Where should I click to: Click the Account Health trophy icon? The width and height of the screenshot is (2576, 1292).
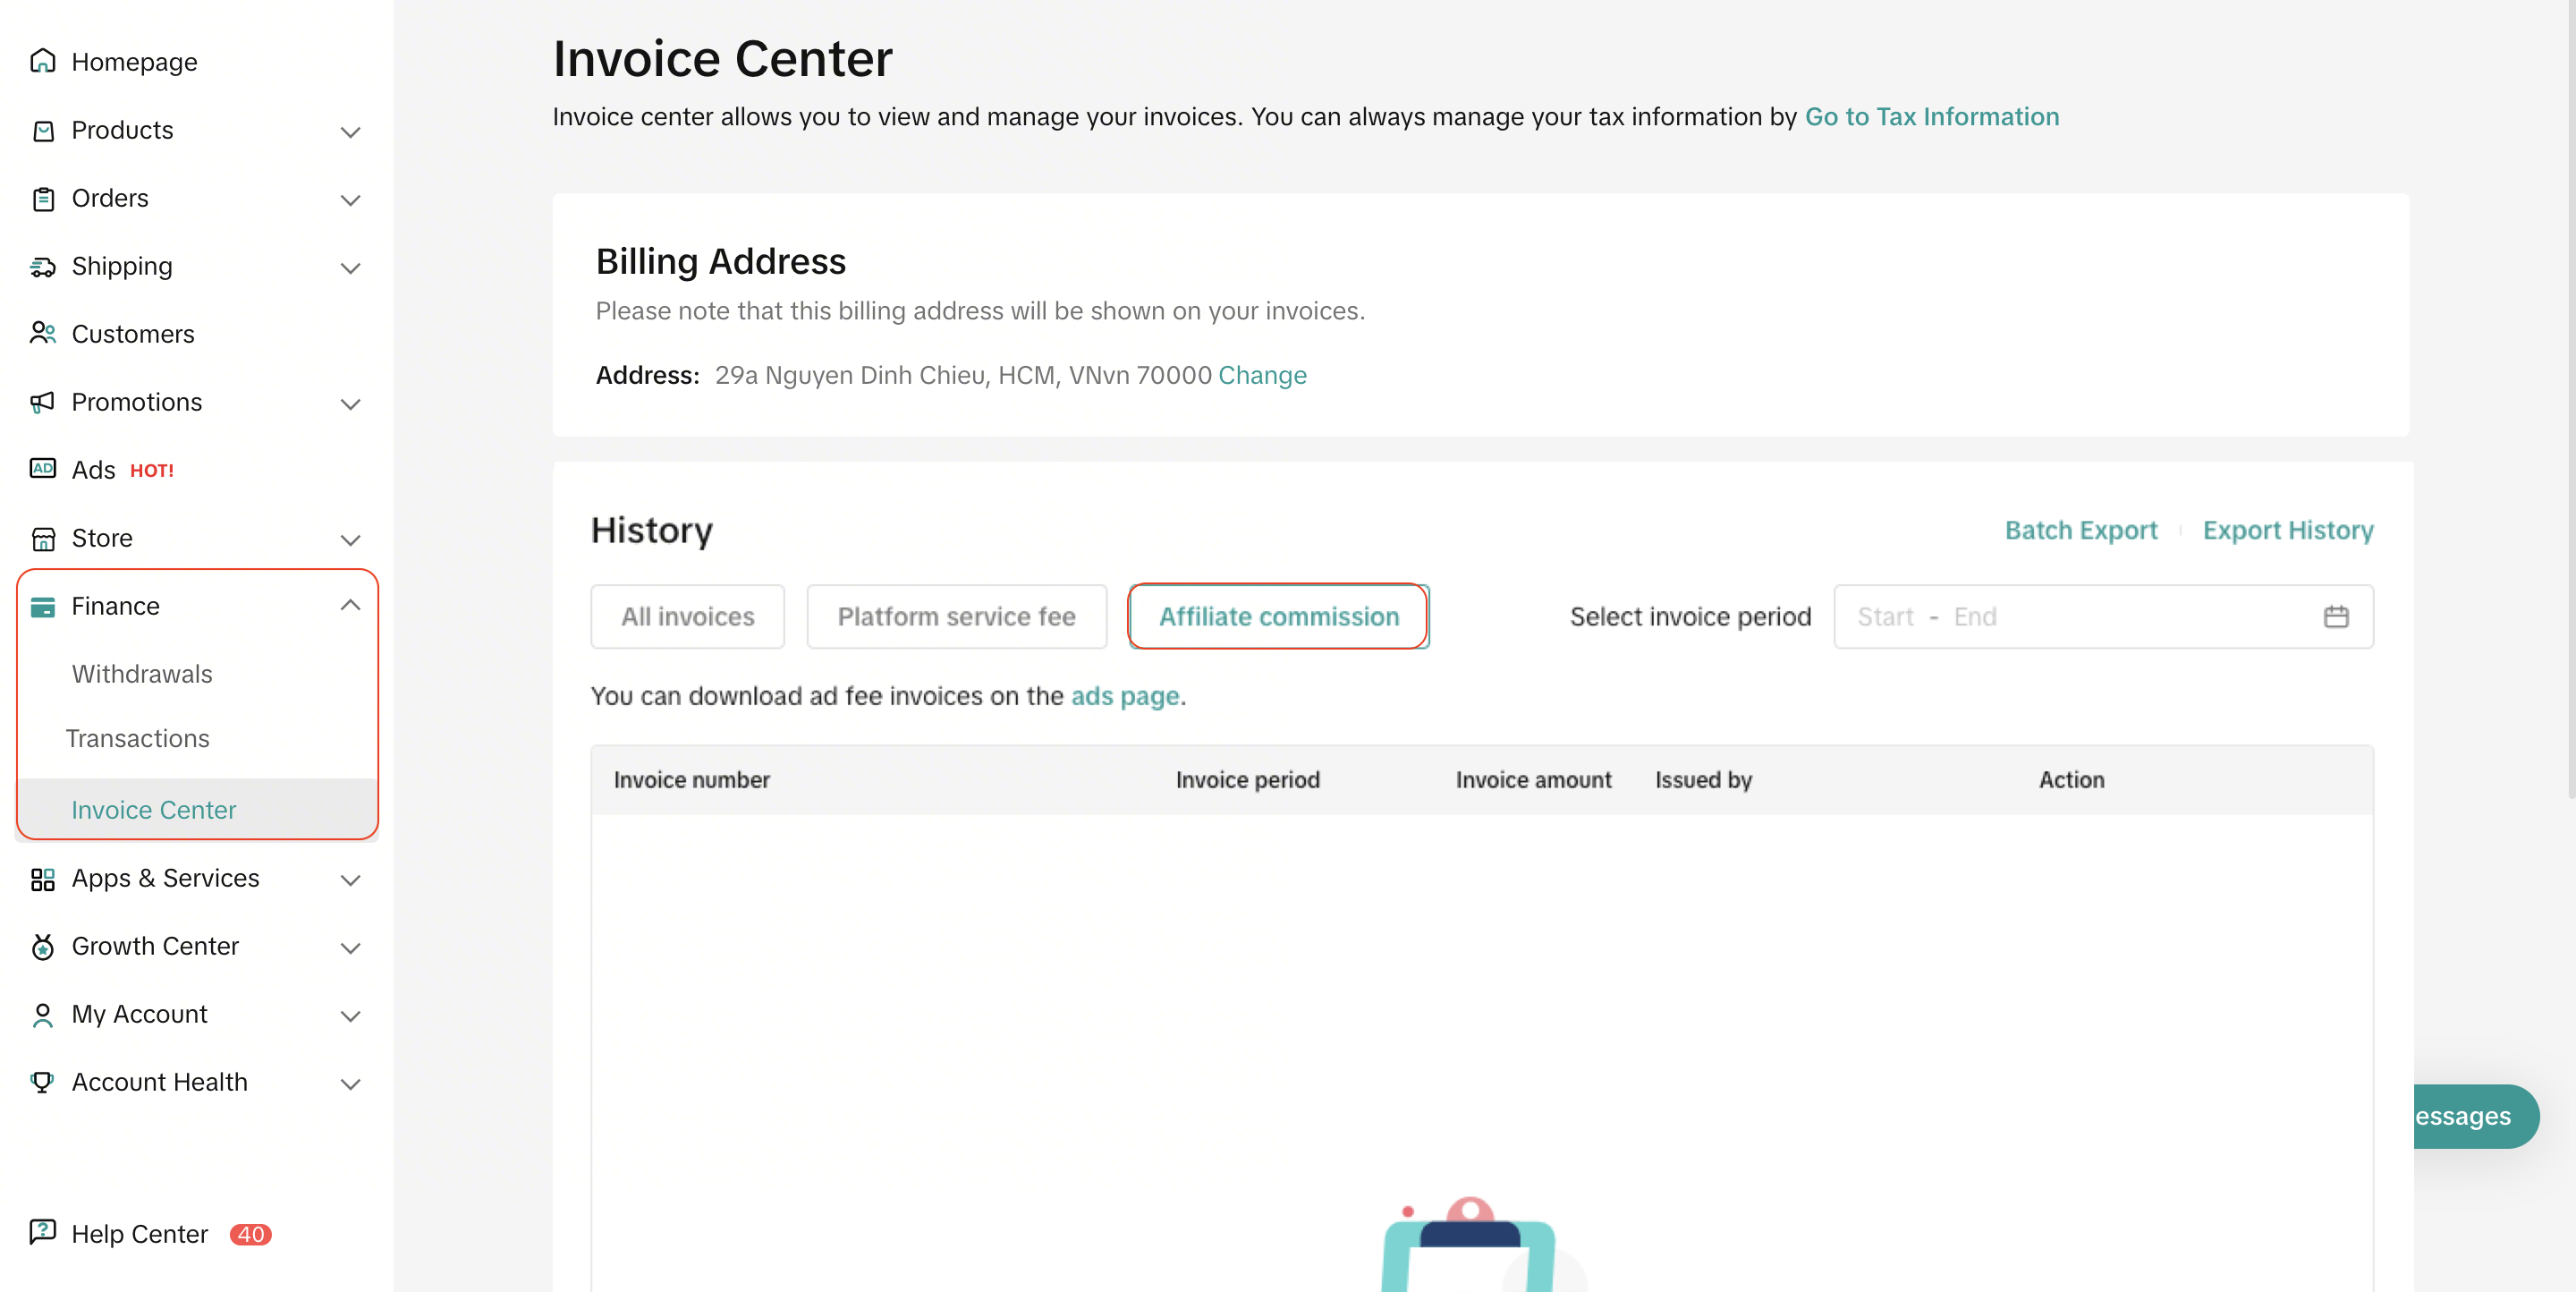(x=42, y=1081)
